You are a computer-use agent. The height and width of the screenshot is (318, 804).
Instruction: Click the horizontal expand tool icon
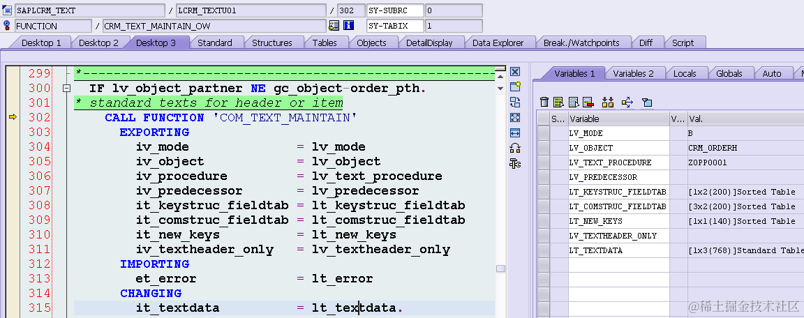click(515, 132)
